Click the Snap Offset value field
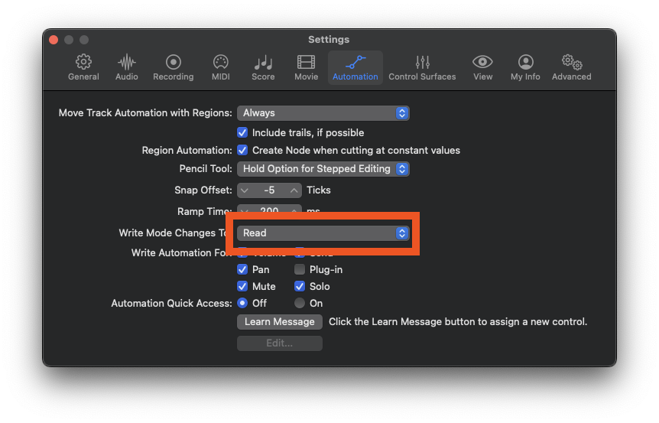 click(270, 190)
